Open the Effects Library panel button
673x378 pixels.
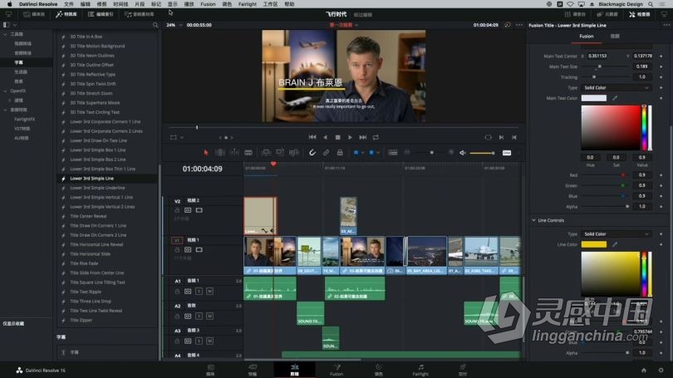[x=66, y=14]
